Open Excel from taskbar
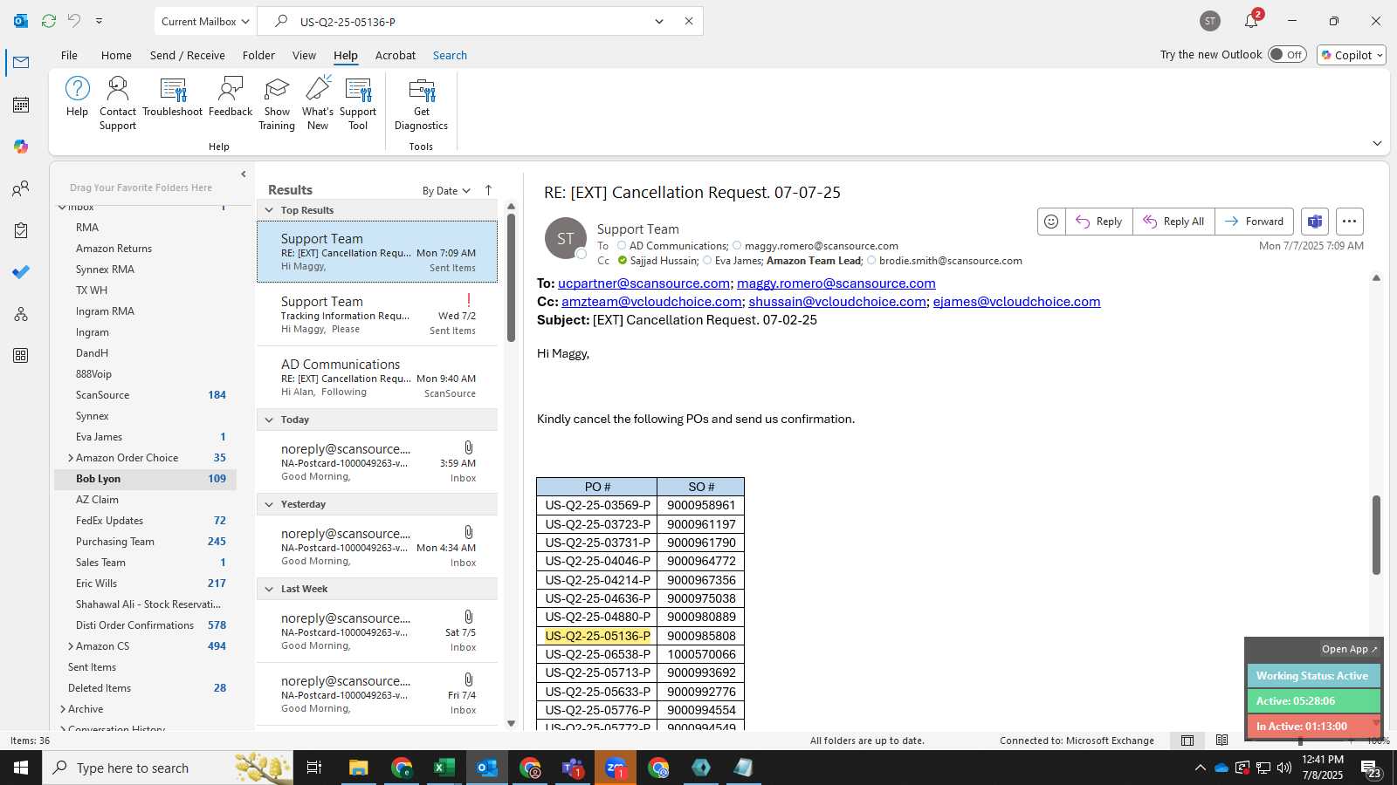This screenshot has height=785, width=1397. tap(444, 768)
